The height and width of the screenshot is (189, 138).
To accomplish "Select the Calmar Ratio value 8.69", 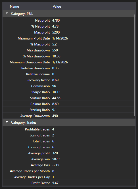I will 55,104.
